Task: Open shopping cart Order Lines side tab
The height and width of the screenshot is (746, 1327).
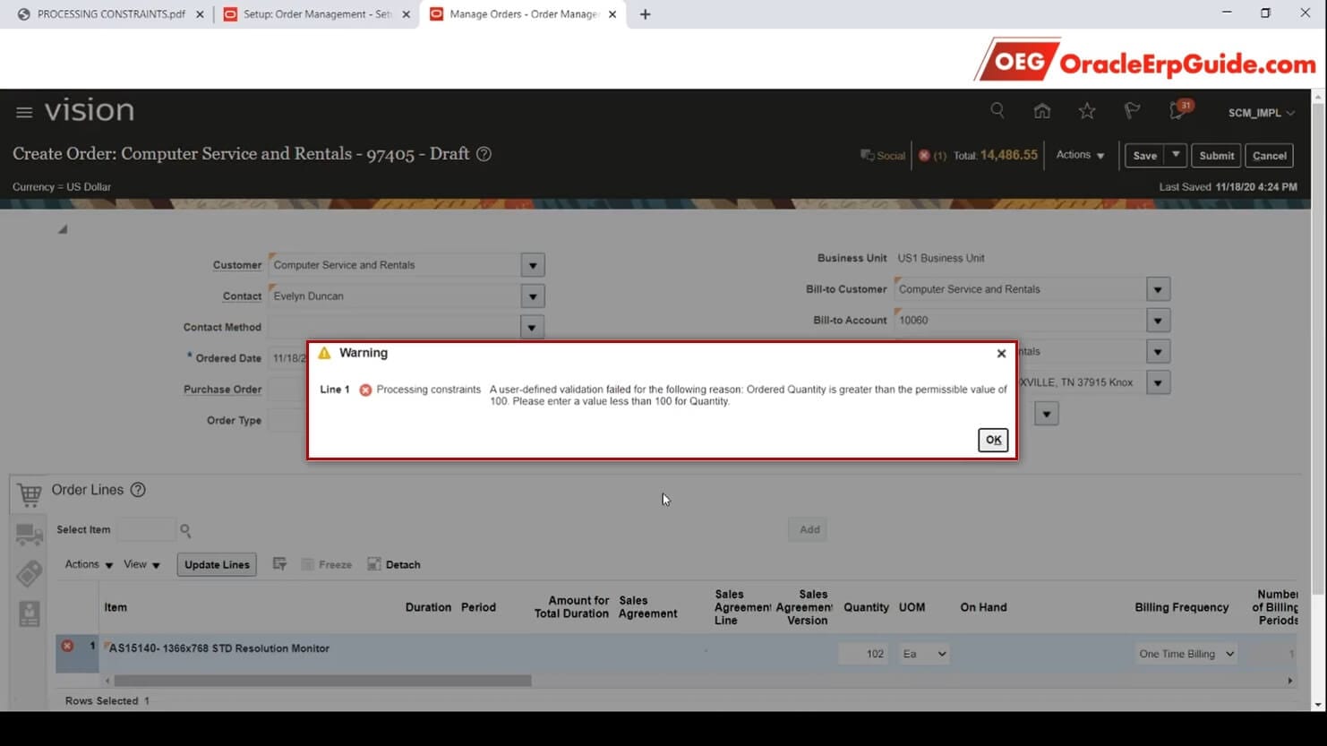Action: (x=29, y=493)
